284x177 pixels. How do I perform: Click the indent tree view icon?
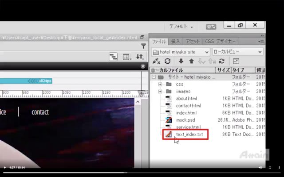[x=113, y=57]
